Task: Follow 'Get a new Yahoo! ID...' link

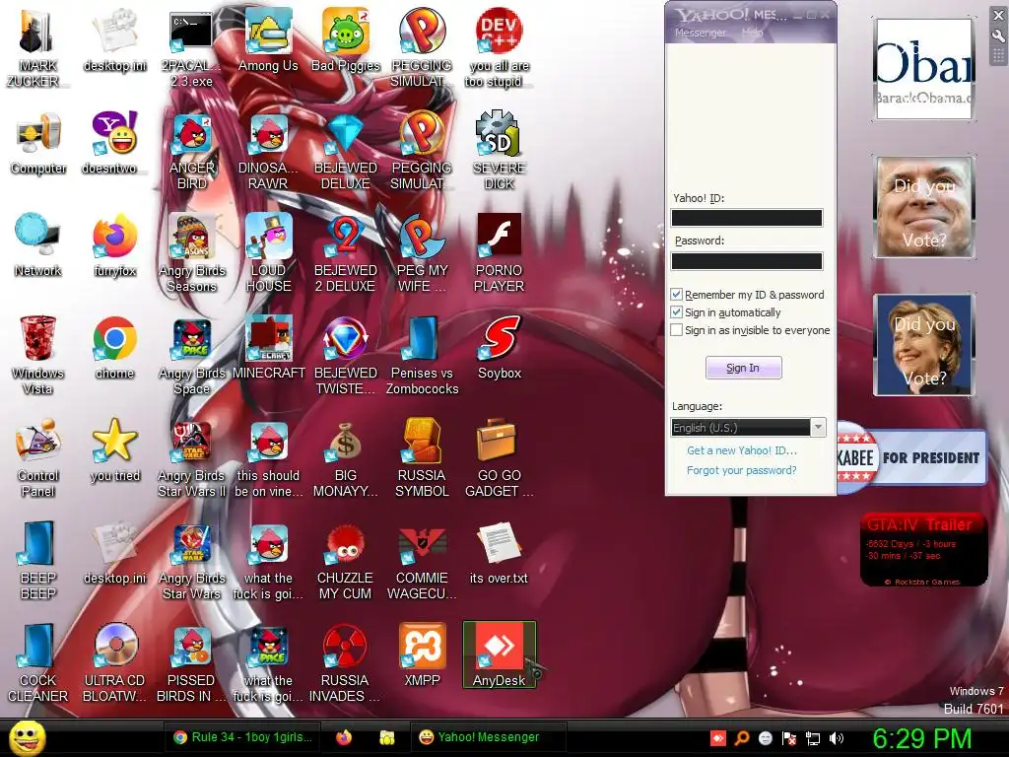Action: click(741, 450)
